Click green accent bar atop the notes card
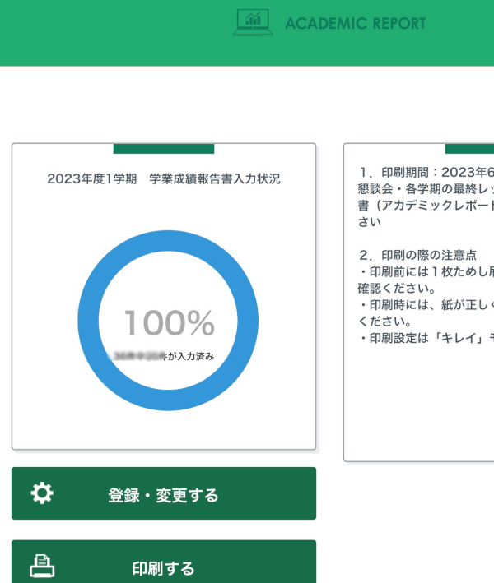Screen dimensions: 494x583 coord(469,149)
